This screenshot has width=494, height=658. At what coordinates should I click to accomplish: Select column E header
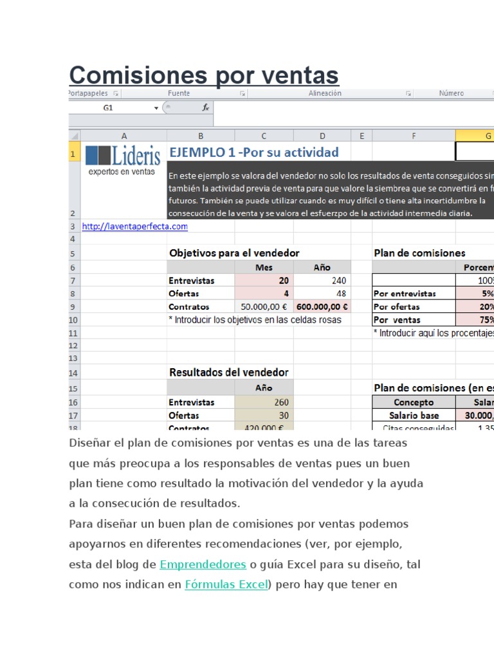pos(361,136)
